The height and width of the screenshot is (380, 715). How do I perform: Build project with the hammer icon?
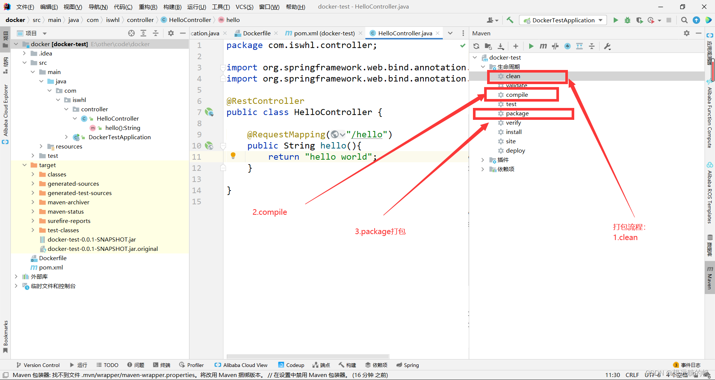510,20
